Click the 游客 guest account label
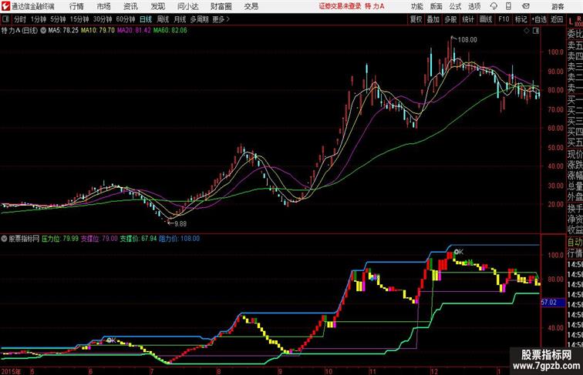Image resolution: width=583 pixels, height=375 pixels. (x=558, y=6)
